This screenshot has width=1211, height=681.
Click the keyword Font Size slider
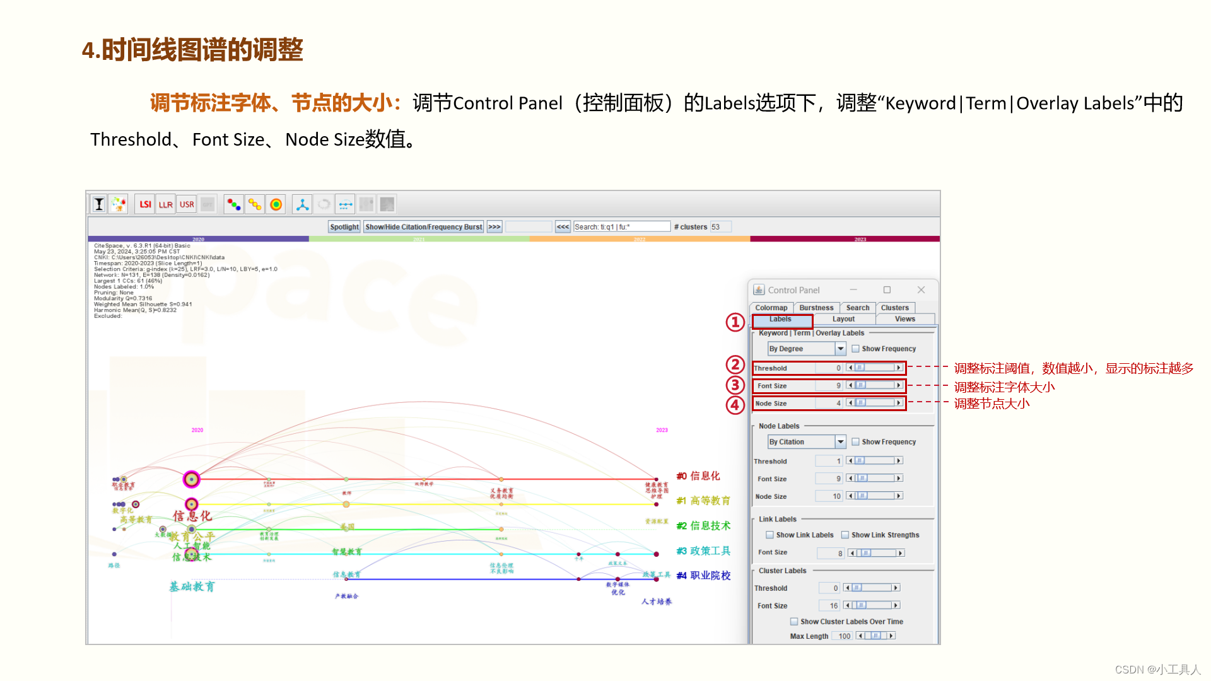(874, 385)
